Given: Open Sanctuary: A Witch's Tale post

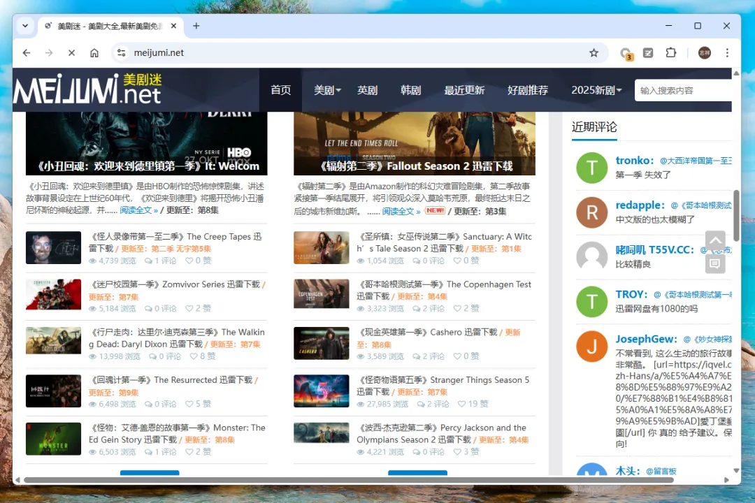Looking at the screenshot, I should click(444, 242).
